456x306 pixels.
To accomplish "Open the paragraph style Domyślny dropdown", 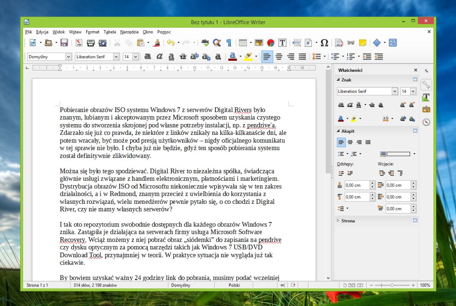I will point(68,57).
